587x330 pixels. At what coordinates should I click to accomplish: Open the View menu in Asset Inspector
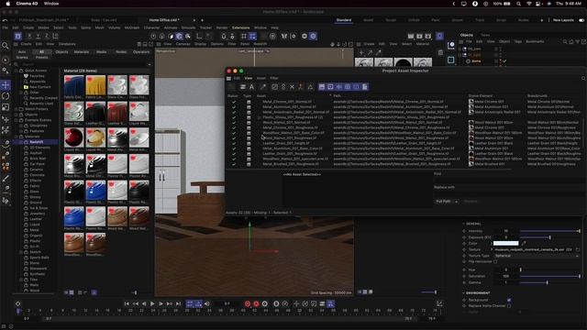click(x=249, y=78)
